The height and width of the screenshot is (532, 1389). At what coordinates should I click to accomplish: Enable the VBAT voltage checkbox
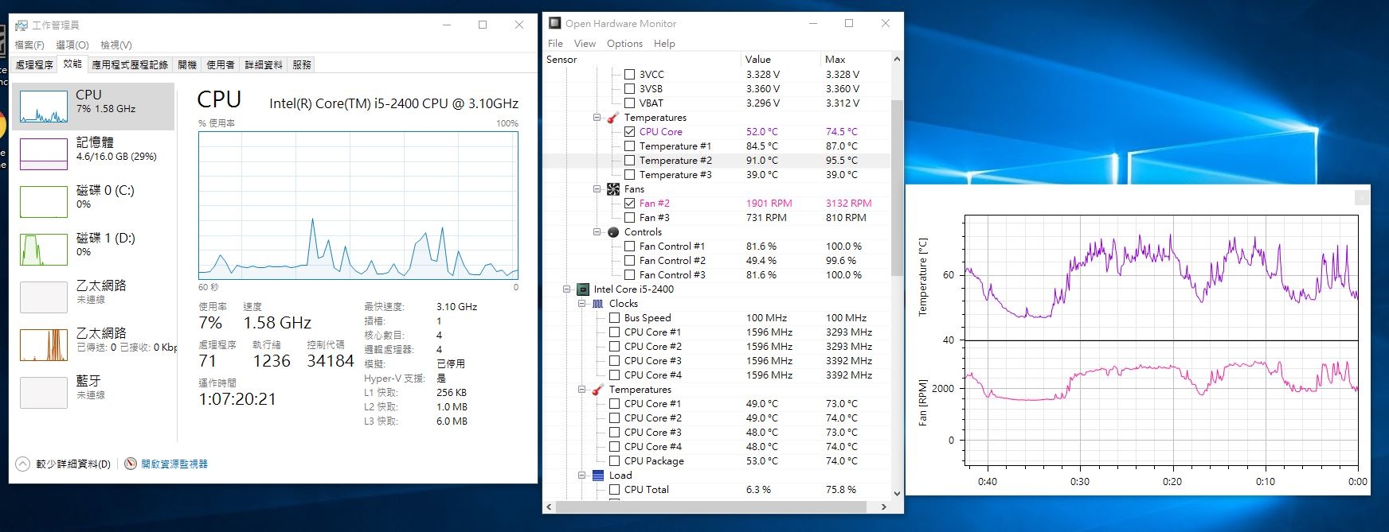point(629,103)
